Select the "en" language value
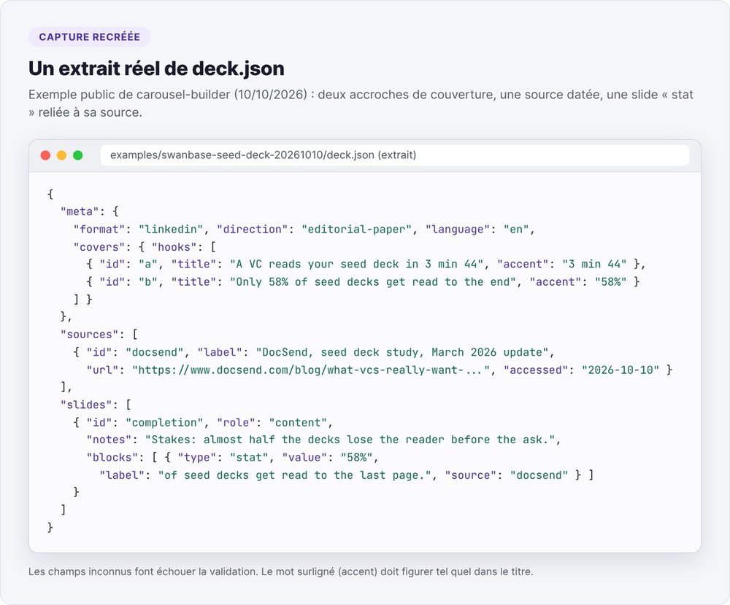 [516, 230]
